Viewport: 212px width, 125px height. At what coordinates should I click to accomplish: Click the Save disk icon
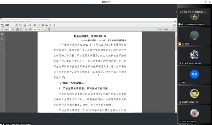[20, 25]
